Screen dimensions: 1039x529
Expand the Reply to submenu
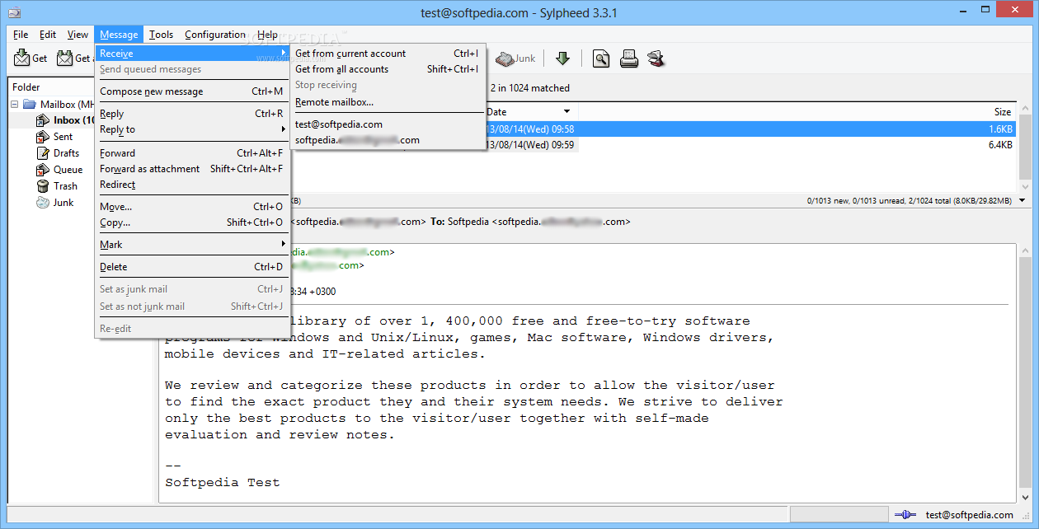pos(284,129)
